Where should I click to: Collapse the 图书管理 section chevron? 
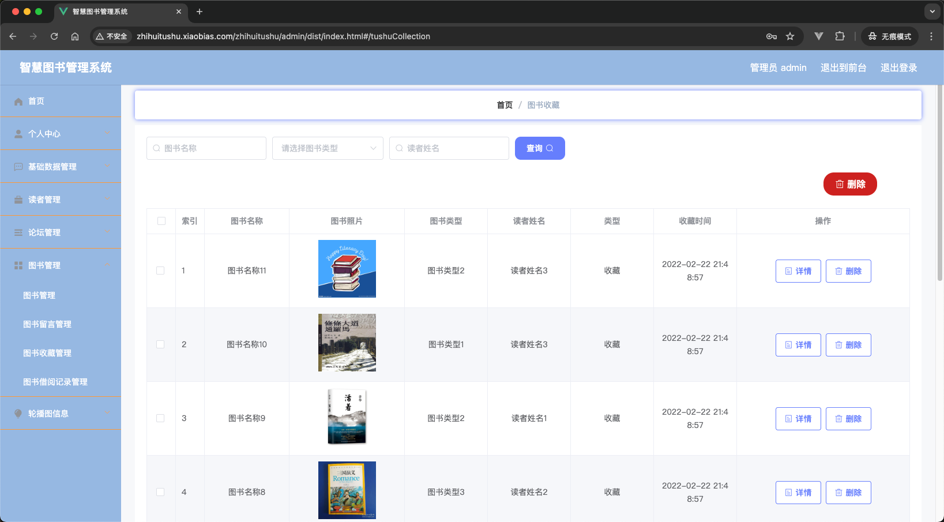coord(107,265)
